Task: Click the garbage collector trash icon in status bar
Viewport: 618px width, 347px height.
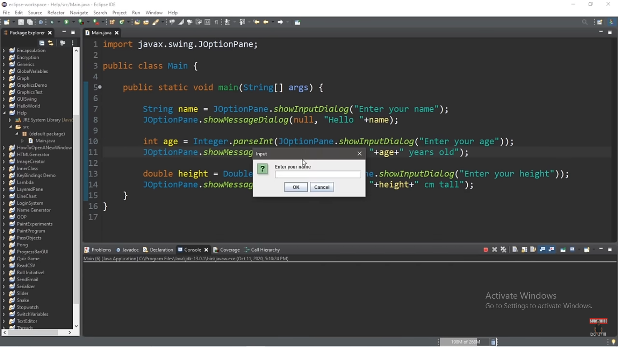Action: (x=493, y=342)
